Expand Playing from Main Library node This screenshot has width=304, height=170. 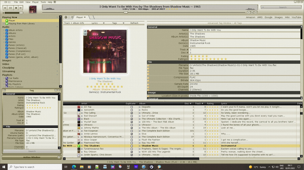point(4,24)
